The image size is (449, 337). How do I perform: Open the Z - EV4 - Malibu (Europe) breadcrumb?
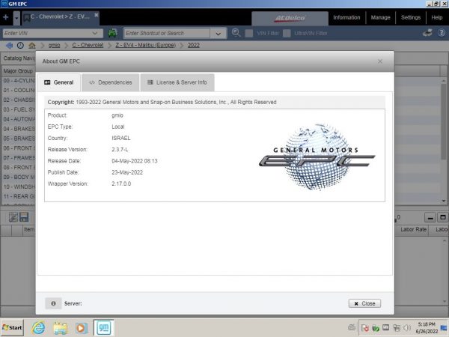tap(145, 45)
